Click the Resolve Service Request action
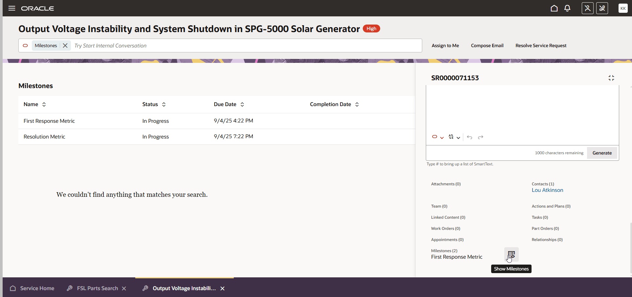This screenshot has height=297, width=632. [541, 46]
